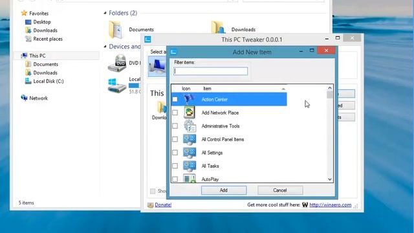The height and width of the screenshot is (233, 414).
Task: Click the Downloads folder icon in Folders group
Action: point(218,27)
